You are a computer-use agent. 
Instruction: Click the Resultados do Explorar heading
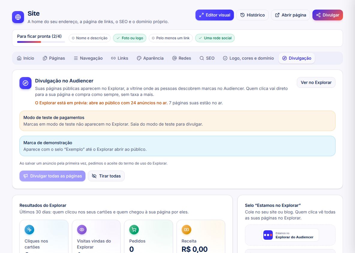43,205
